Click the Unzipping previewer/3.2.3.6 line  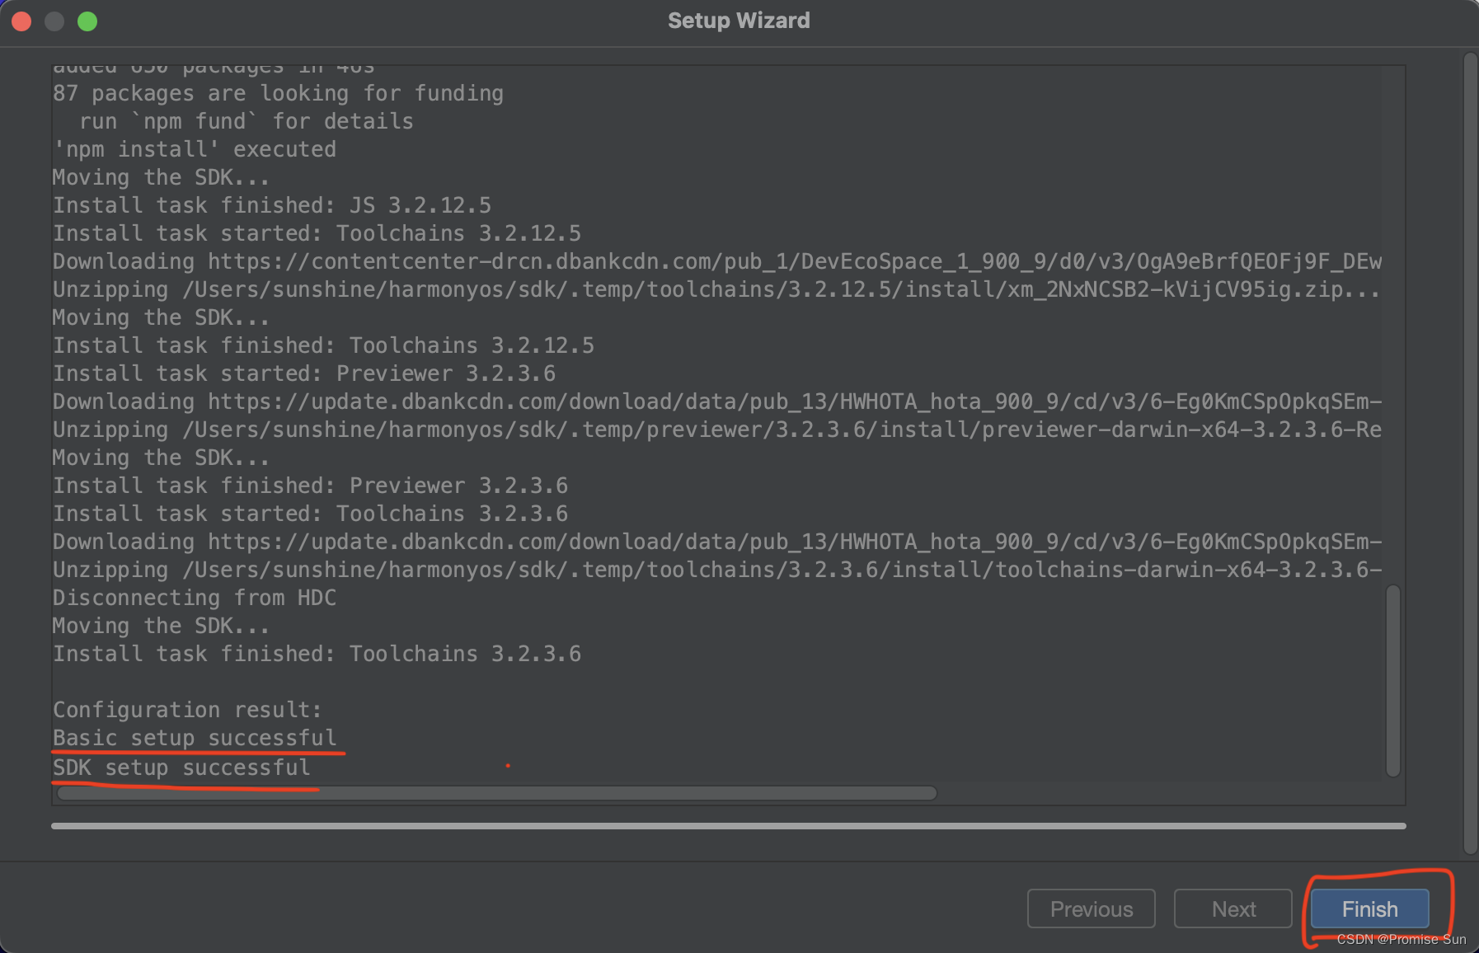(717, 430)
